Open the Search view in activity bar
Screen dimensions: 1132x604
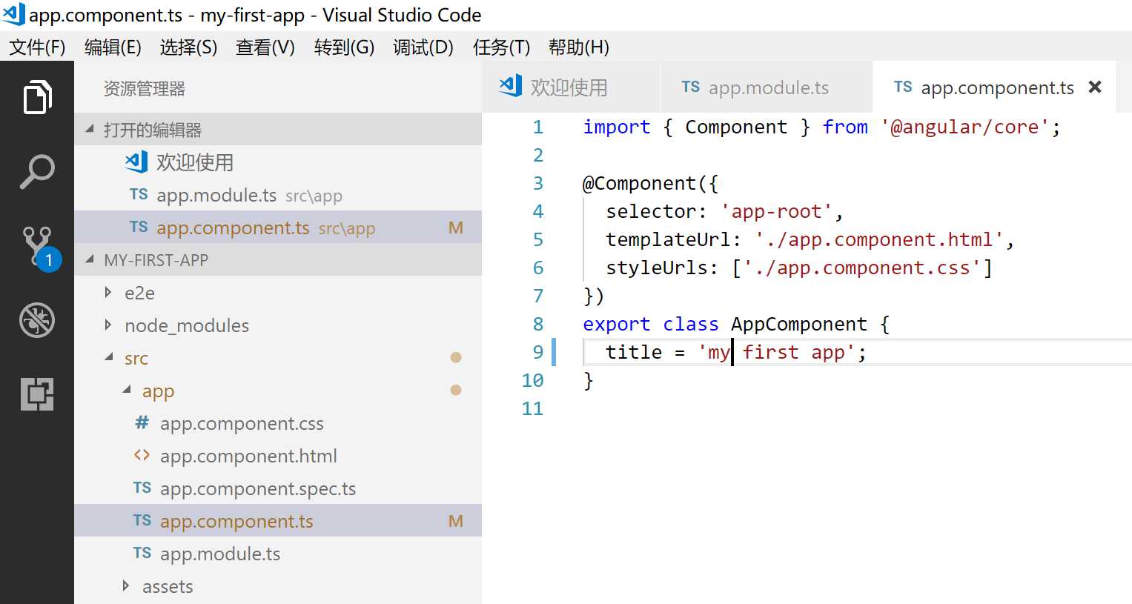pyautogui.click(x=37, y=172)
